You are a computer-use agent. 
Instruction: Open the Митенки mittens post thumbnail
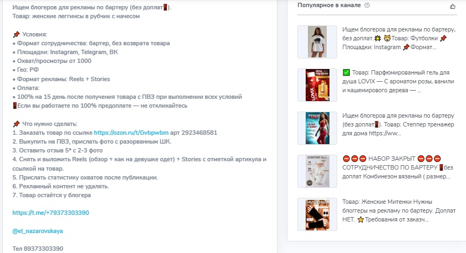click(317, 214)
